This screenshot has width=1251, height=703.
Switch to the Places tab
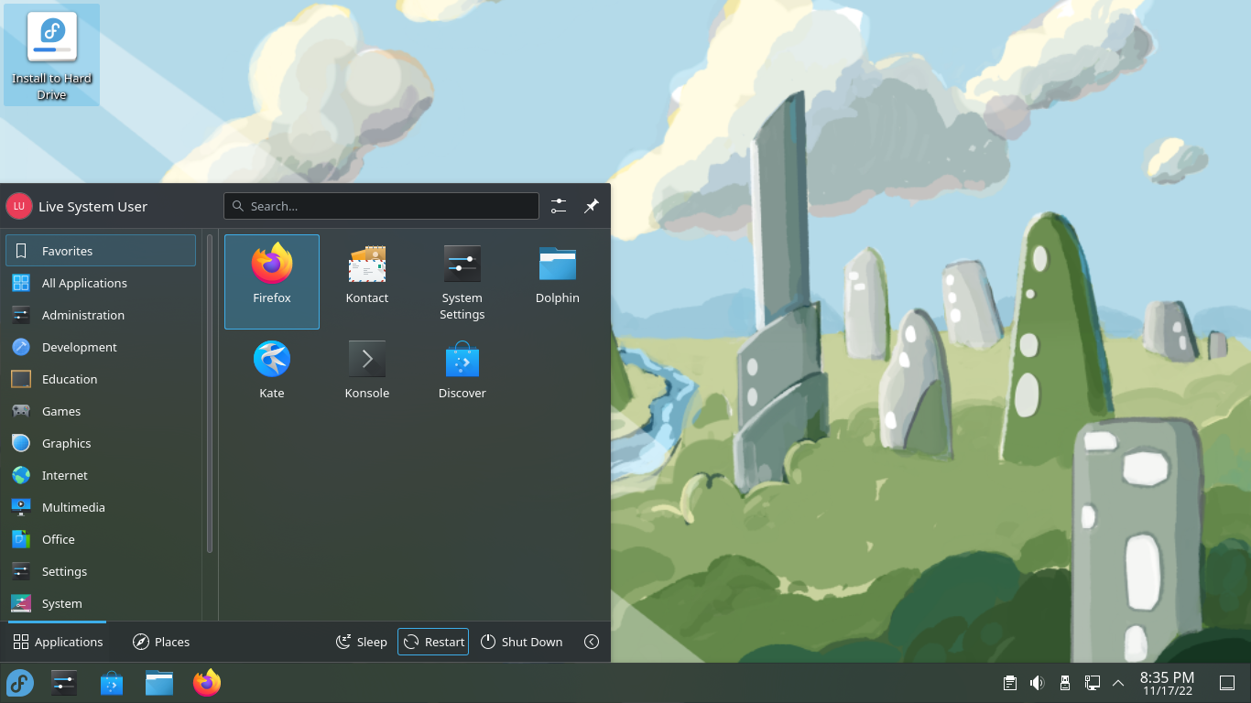coord(161,642)
